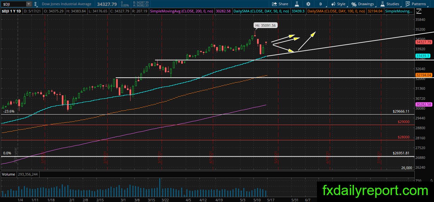Click the $26951.81 level label
This screenshot has width=434, height=202.
tap(401, 153)
